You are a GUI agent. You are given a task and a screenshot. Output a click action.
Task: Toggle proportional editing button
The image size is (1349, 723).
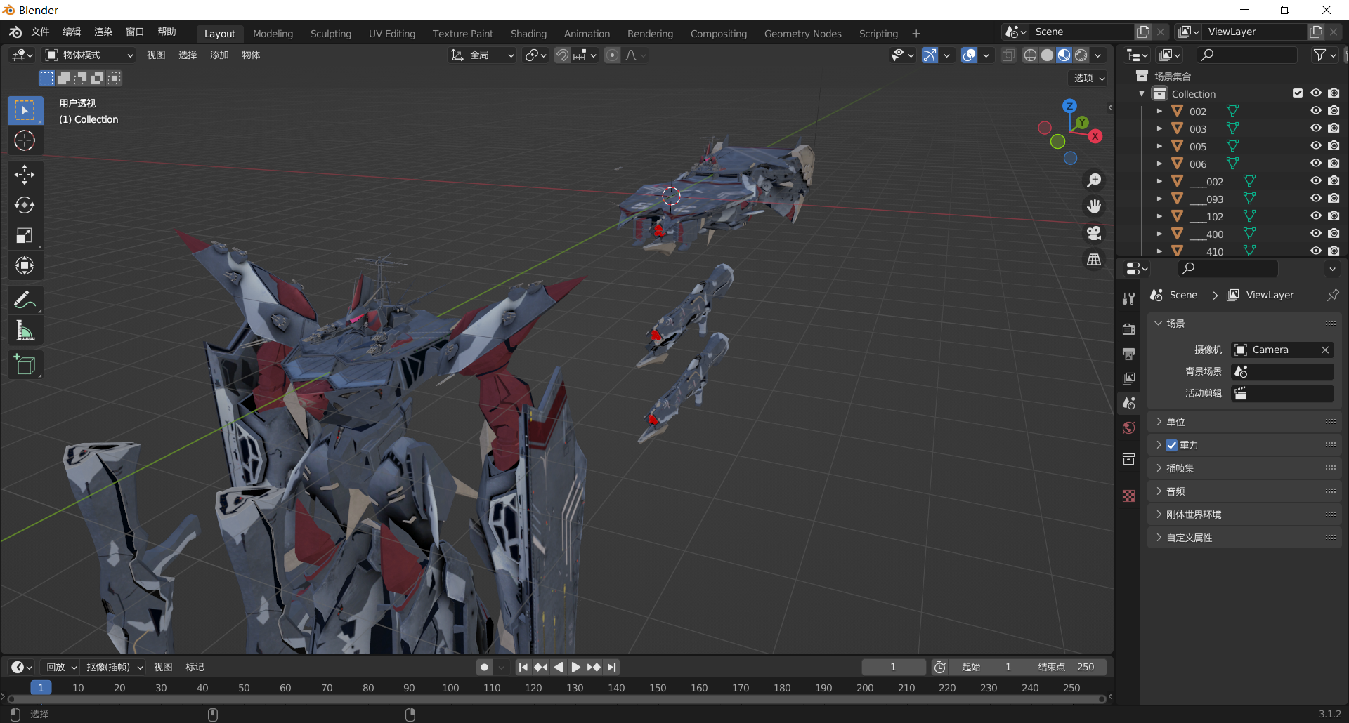tap(612, 55)
